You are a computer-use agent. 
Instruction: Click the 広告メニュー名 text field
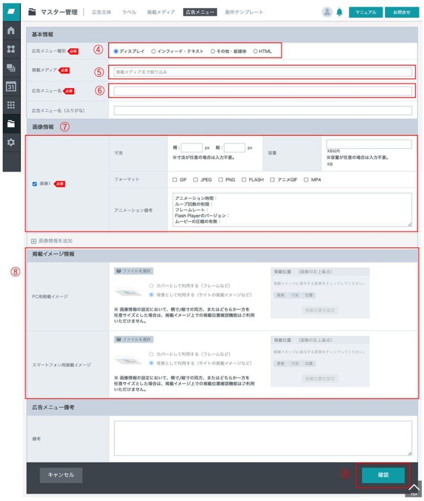pos(263,91)
